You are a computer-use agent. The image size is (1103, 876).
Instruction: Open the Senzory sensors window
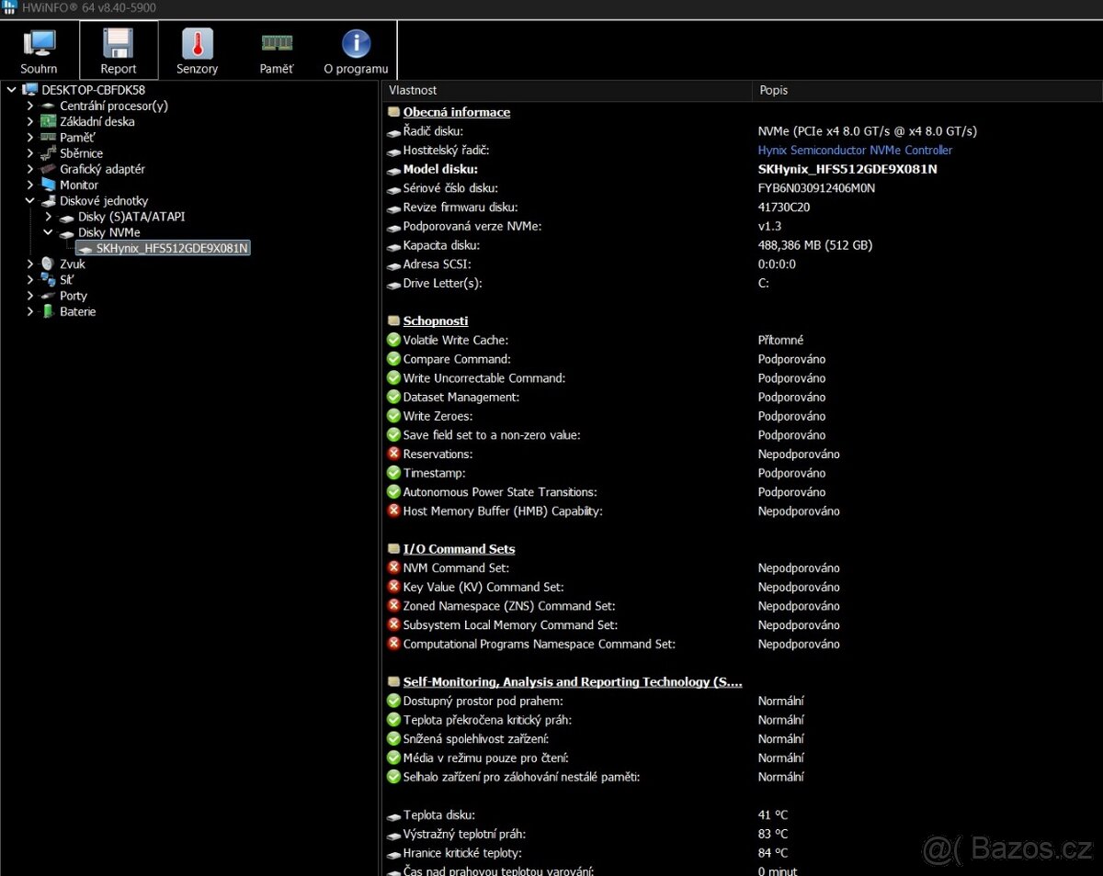click(197, 50)
